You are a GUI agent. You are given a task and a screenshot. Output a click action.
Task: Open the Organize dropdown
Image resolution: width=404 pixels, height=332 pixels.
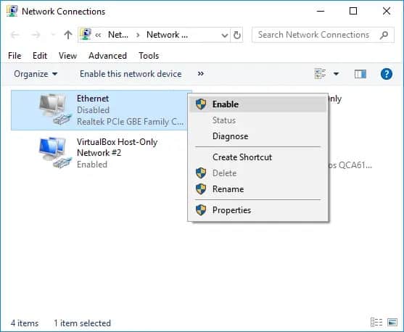tap(36, 74)
